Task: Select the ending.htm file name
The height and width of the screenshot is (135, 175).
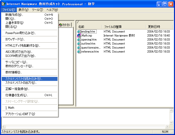Action: point(89,32)
